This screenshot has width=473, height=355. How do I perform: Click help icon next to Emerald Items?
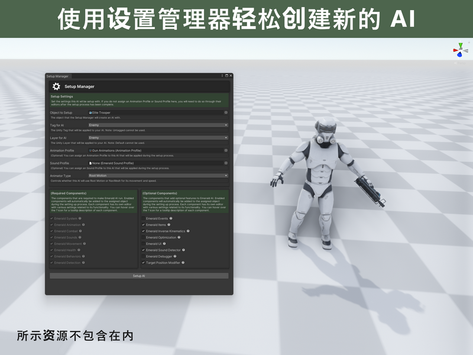point(169,225)
